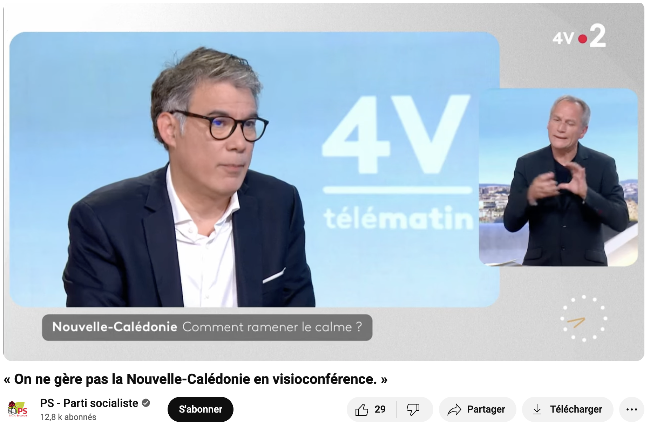The height and width of the screenshot is (428, 650).
Task: Like the video with thumbs-up icon
Action: [361, 409]
